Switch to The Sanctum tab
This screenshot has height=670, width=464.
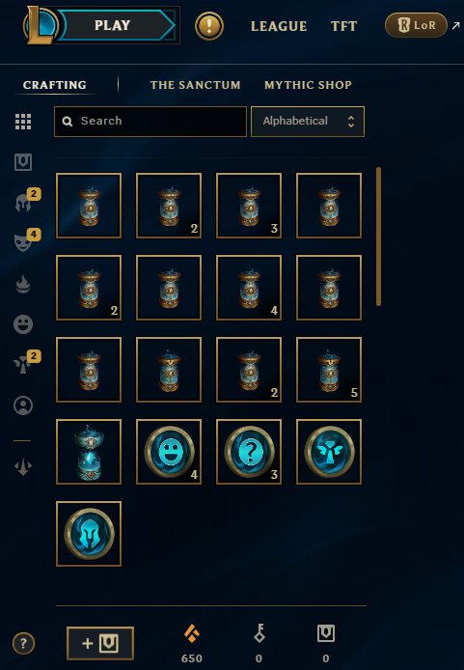click(196, 85)
